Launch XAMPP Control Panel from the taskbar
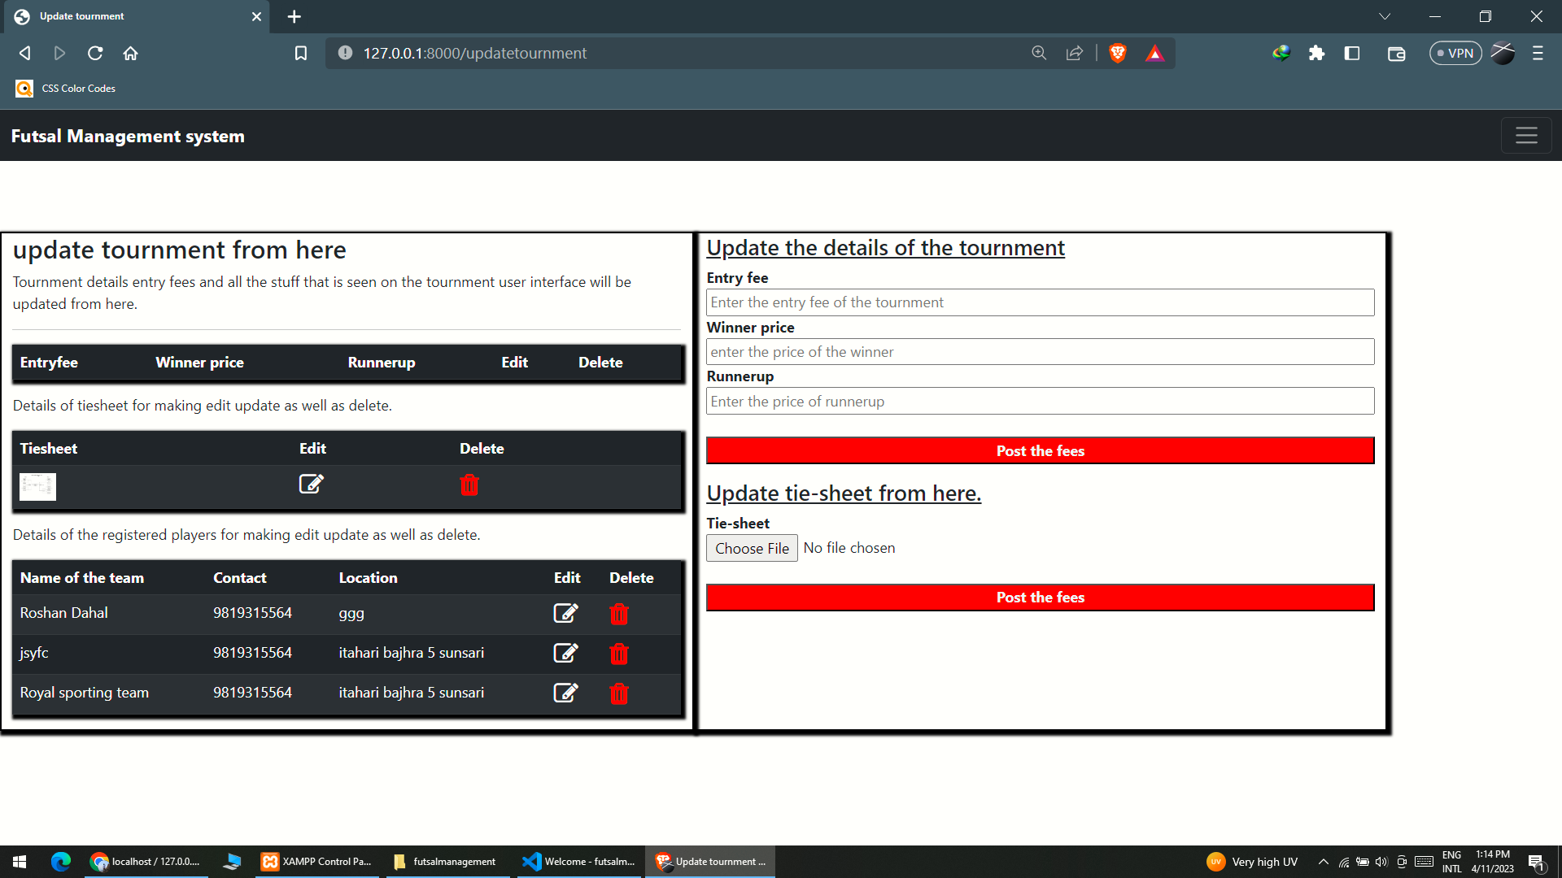This screenshot has height=878, width=1562. coord(316,861)
